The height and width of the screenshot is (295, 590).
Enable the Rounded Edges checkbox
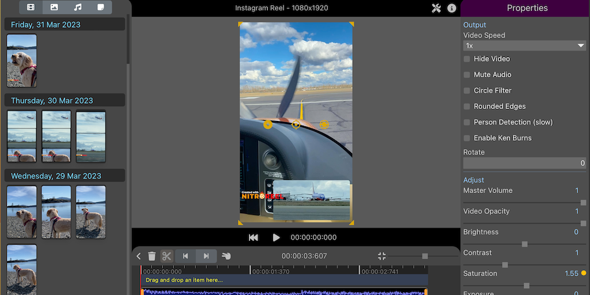pyautogui.click(x=467, y=106)
